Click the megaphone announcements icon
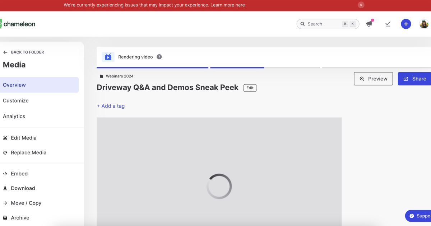 (x=369, y=24)
